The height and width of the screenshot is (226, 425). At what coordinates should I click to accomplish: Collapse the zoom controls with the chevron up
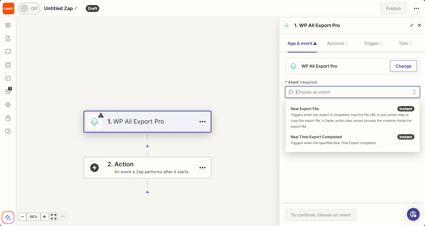pos(63,217)
